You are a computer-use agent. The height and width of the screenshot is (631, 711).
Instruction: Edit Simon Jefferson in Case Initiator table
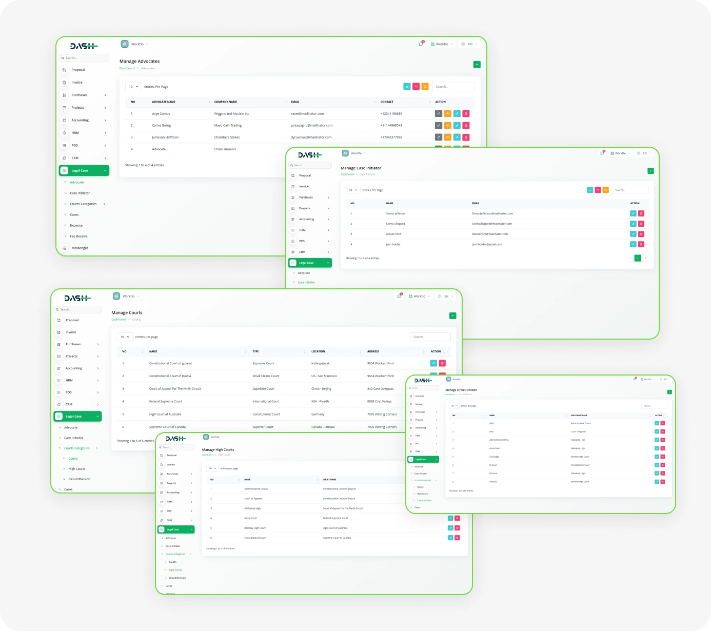pyautogui.click(x=633, y=213)
